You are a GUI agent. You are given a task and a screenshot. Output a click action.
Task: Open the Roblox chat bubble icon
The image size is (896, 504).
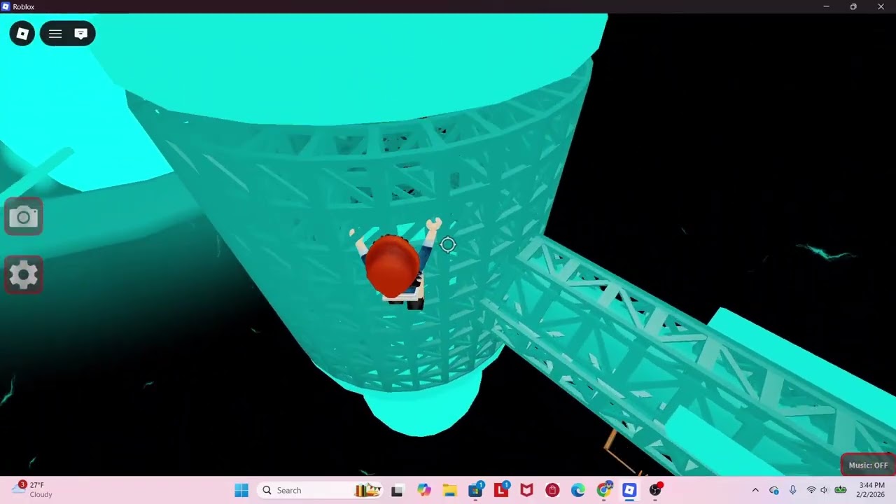click(80, 34)
